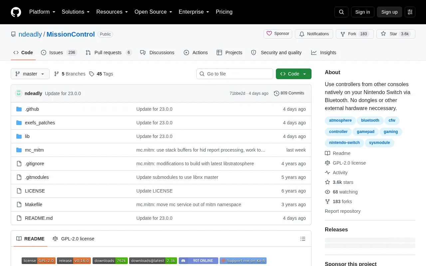Click the Support me on Ko-fi badge
The width and height of the screenshot is (426, 266).
[x=243, y=261]
